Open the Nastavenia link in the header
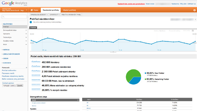This screenshot has width=197, height=111. [175, 4]
